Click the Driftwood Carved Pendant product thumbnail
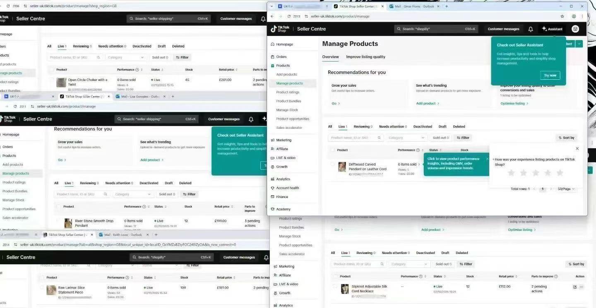The height and width of the screenshot is (308, 596). click(342, 167)
